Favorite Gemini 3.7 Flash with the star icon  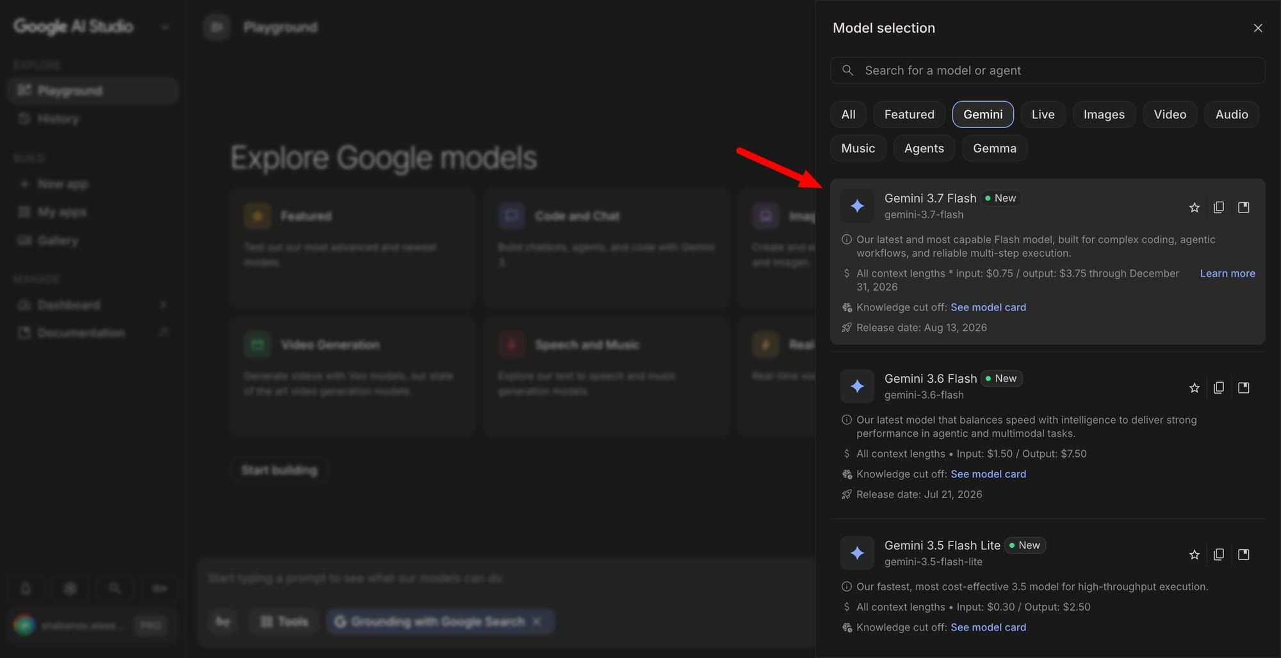coord(1195,207)
